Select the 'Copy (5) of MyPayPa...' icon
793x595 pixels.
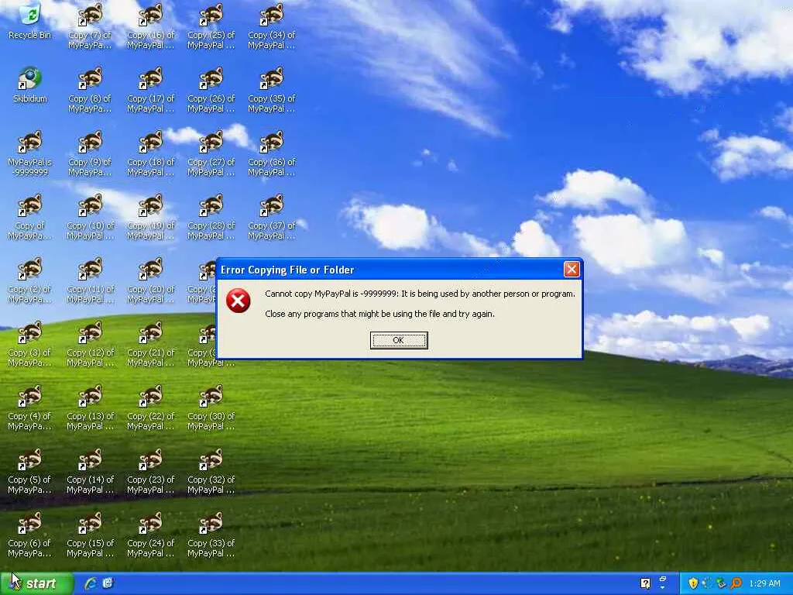click(x=30, y=472)
